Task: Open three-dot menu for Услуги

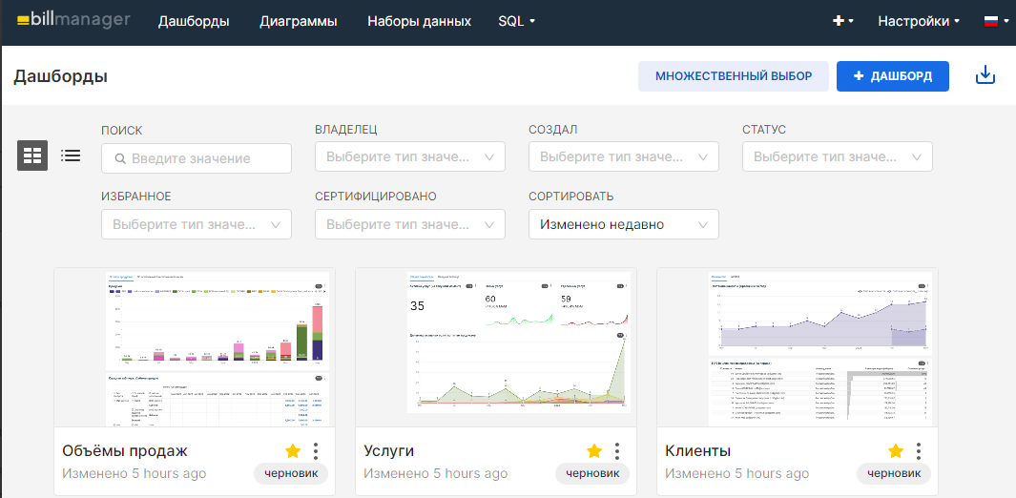Action: 617,450
